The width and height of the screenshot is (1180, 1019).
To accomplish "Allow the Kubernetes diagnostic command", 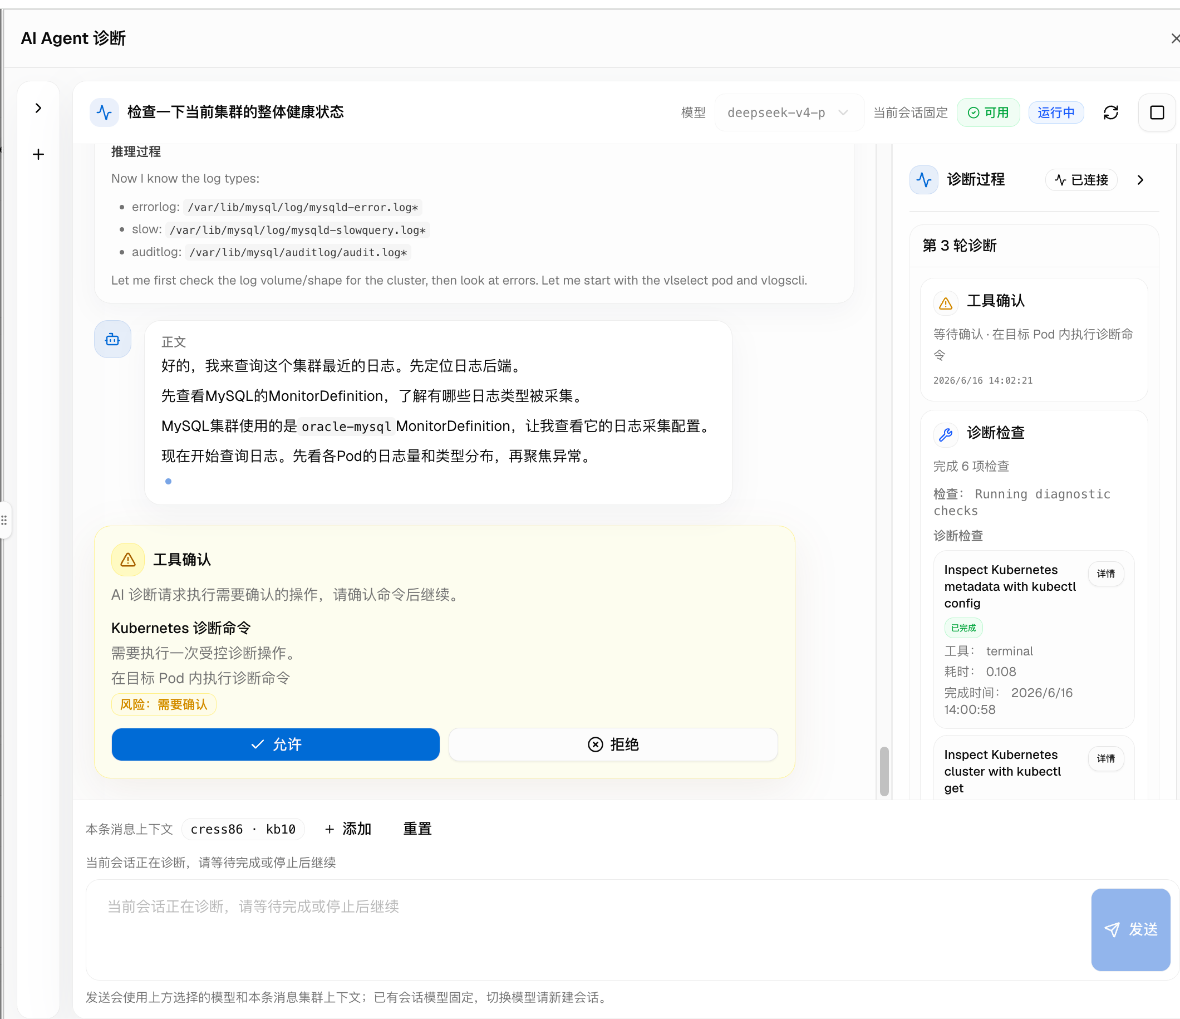I will (x=276, y=744).
